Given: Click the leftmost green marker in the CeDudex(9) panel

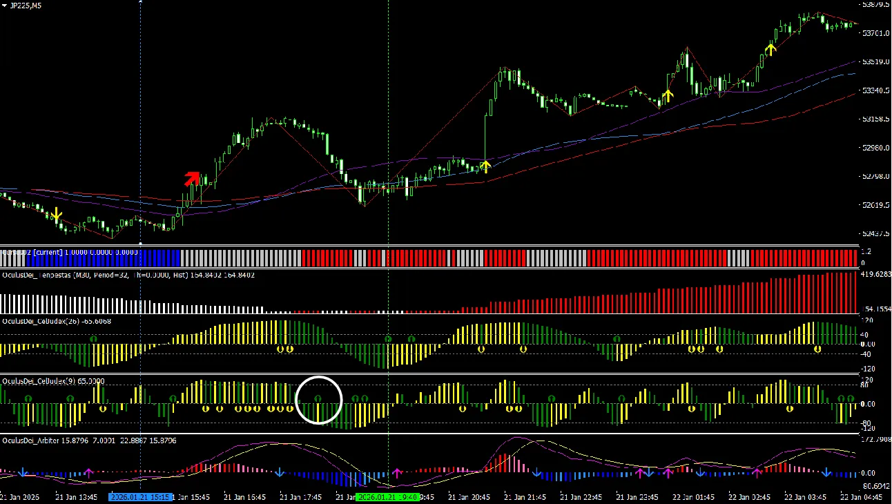Looking at the screenshot, I should click(28, 398).
